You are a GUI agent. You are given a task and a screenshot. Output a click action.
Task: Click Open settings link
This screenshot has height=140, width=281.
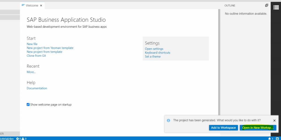pyautogui.click(x=154, y=49)
